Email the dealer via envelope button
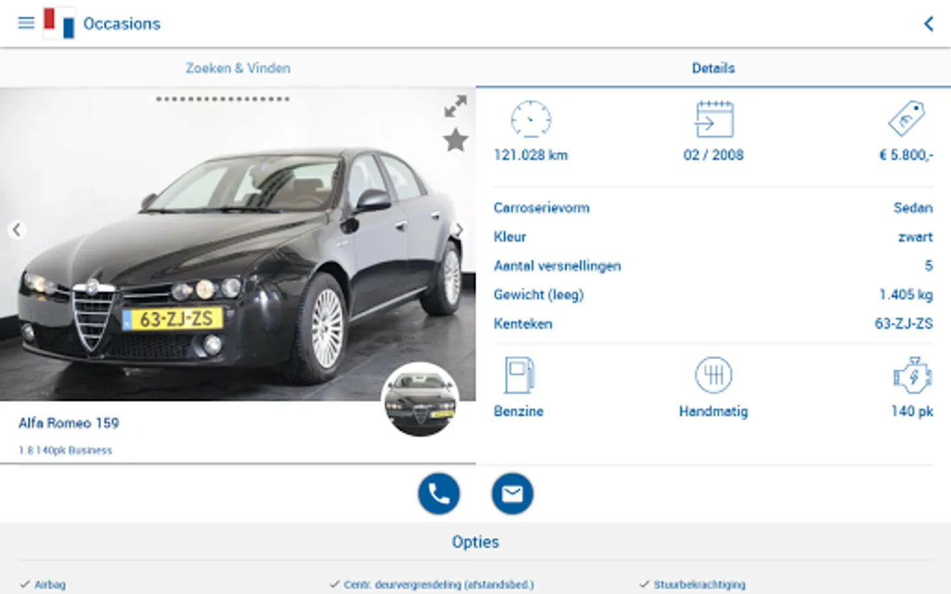 [512, 494]
